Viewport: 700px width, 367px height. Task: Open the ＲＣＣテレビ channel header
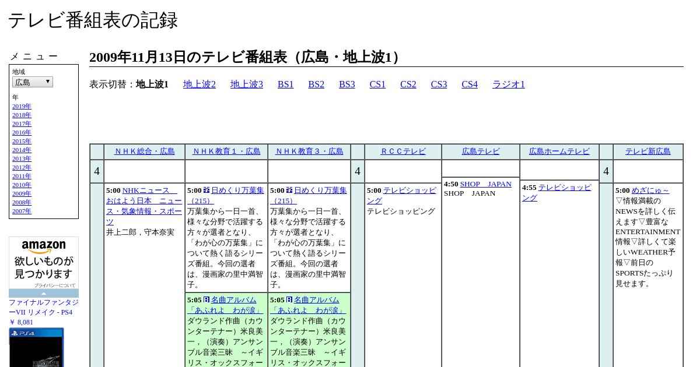[403, 151]
